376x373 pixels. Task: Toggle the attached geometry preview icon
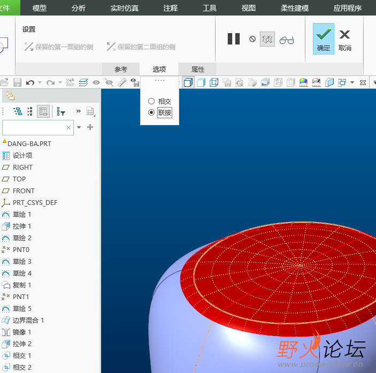(x=267, y=39)
